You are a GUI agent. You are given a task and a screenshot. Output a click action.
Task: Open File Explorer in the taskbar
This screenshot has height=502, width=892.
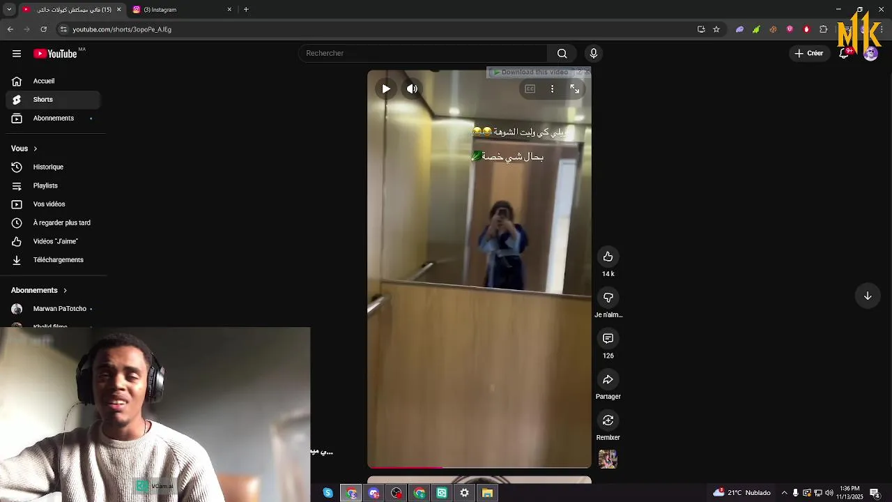(x=488, y=493)
